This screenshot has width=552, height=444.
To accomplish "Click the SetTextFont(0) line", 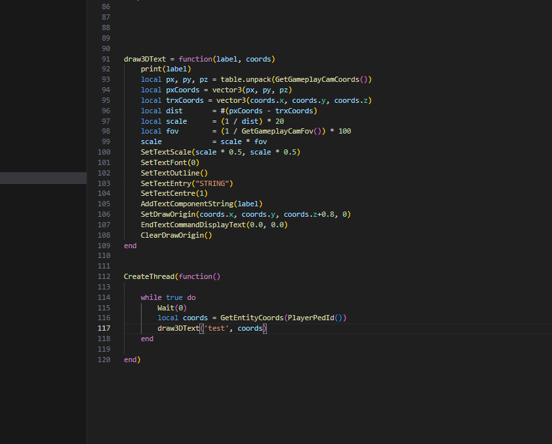I will click(x=170, y=162).
